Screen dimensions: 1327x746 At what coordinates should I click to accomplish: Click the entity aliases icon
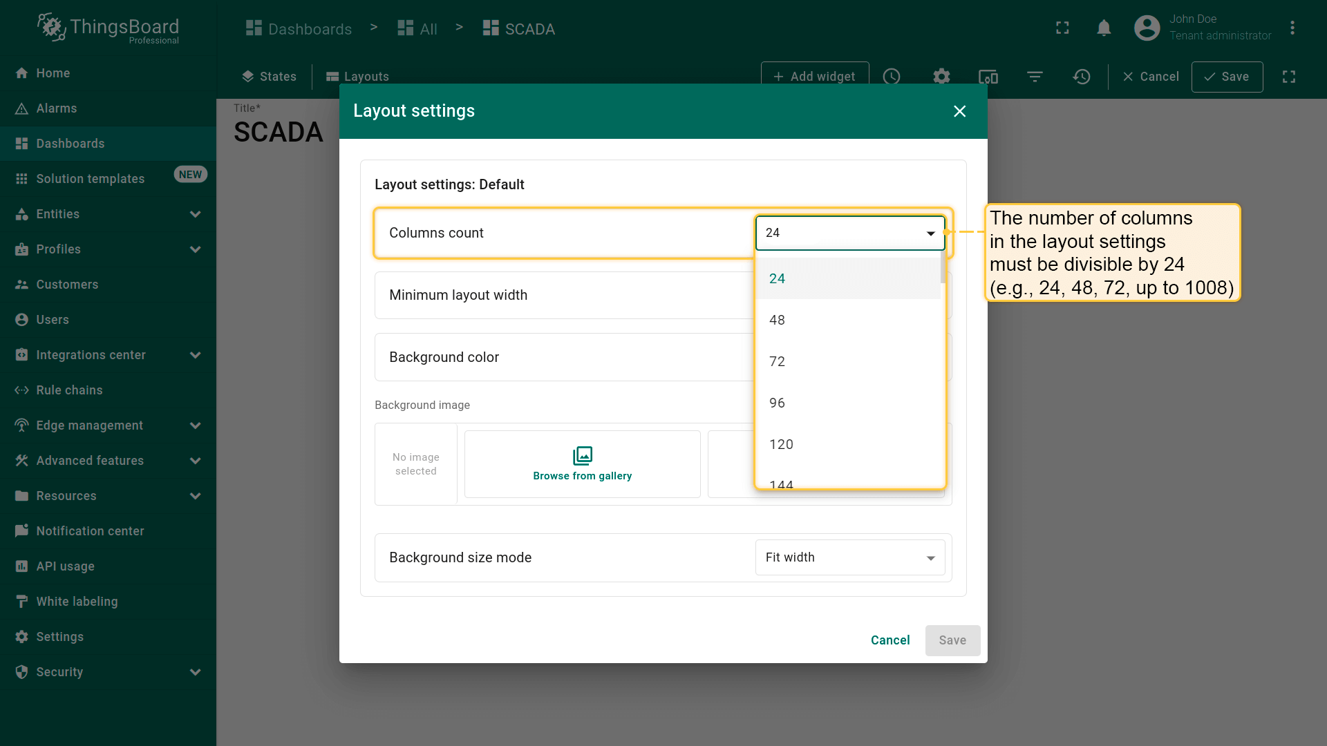click(988, 77)
